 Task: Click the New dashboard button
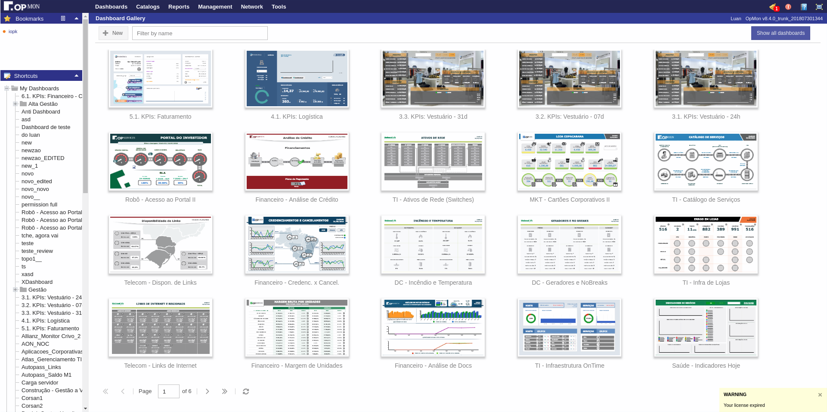(113, 33)
